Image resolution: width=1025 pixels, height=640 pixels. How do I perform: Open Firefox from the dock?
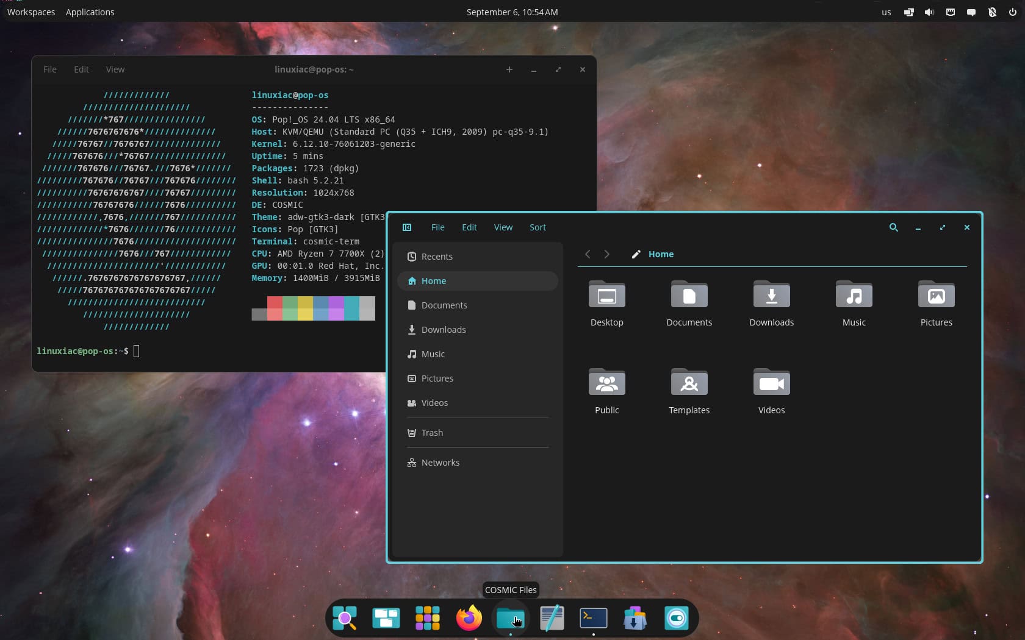click(x=468, y=618)
